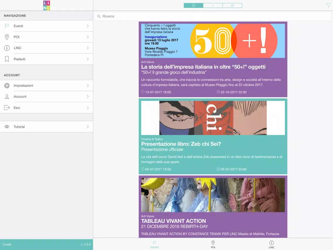Screen dimensions: 333x250
Task: Select the POI bottom tab
Action: click(213, 244)
